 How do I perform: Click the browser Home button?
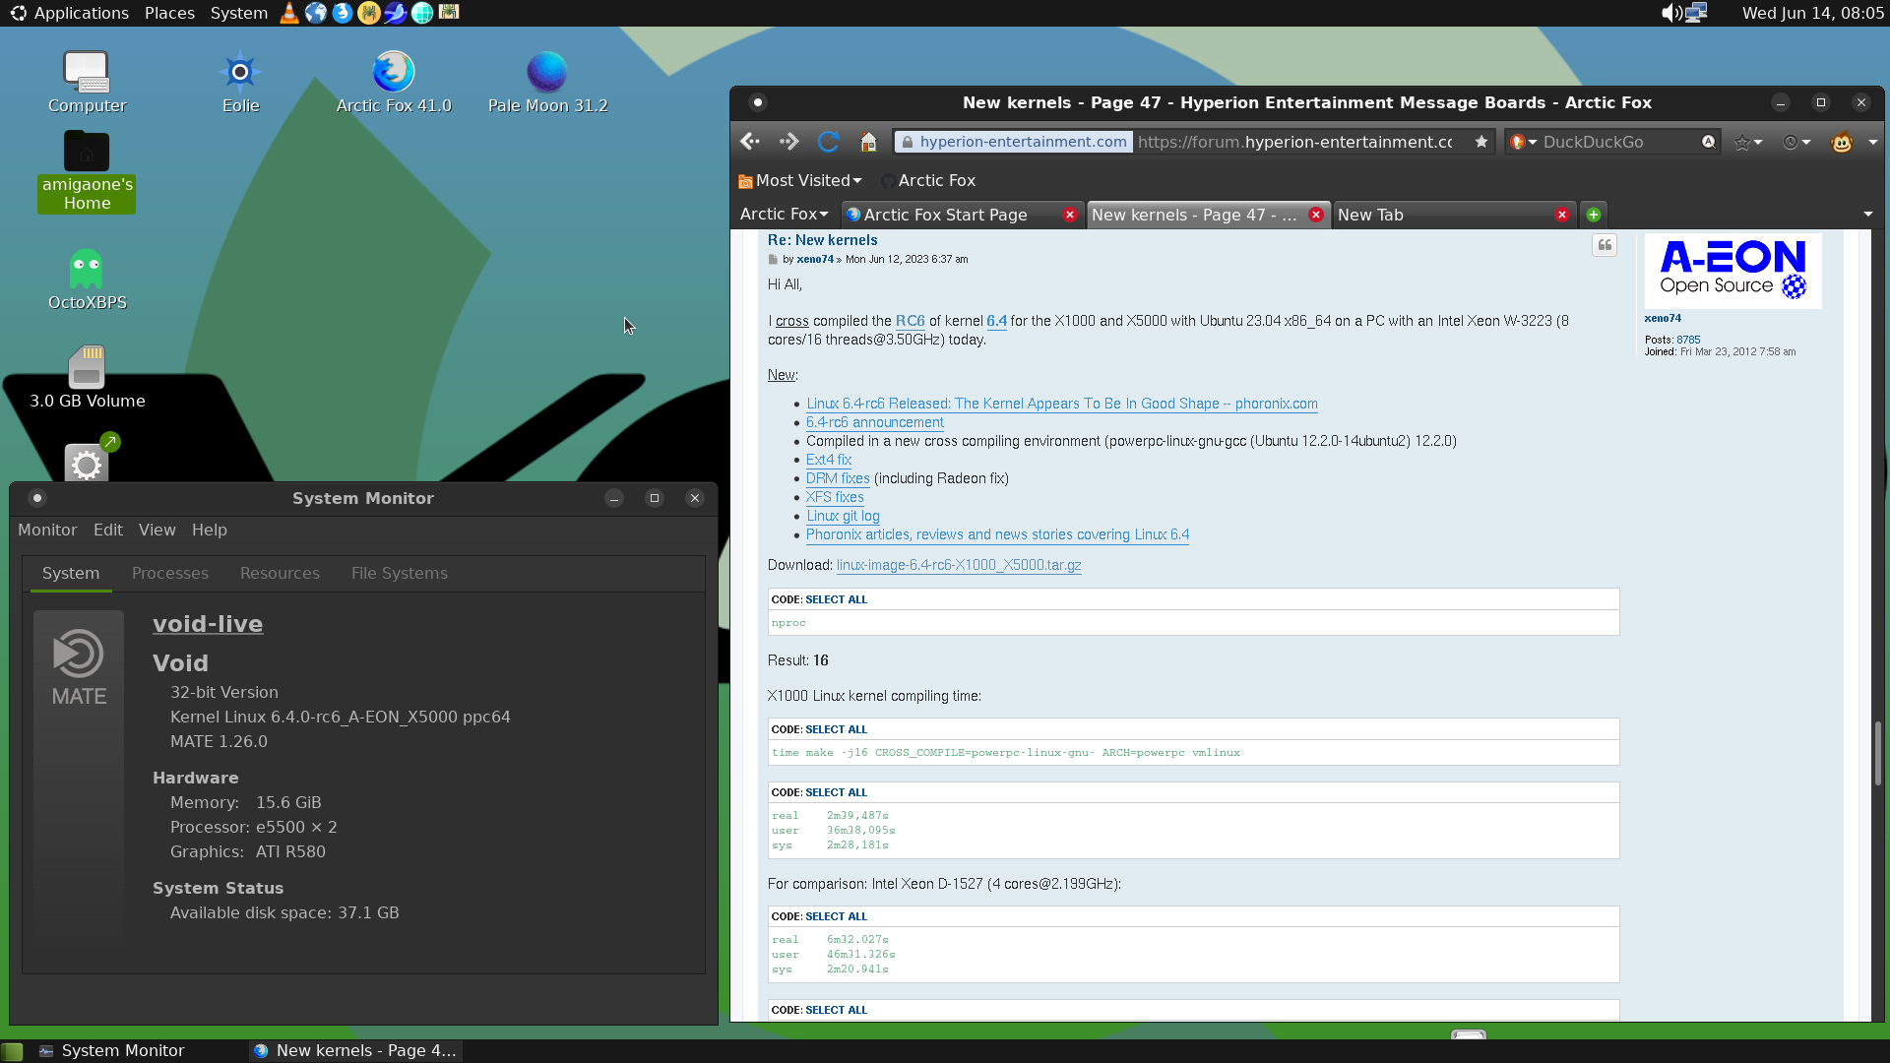click(868, 142)
